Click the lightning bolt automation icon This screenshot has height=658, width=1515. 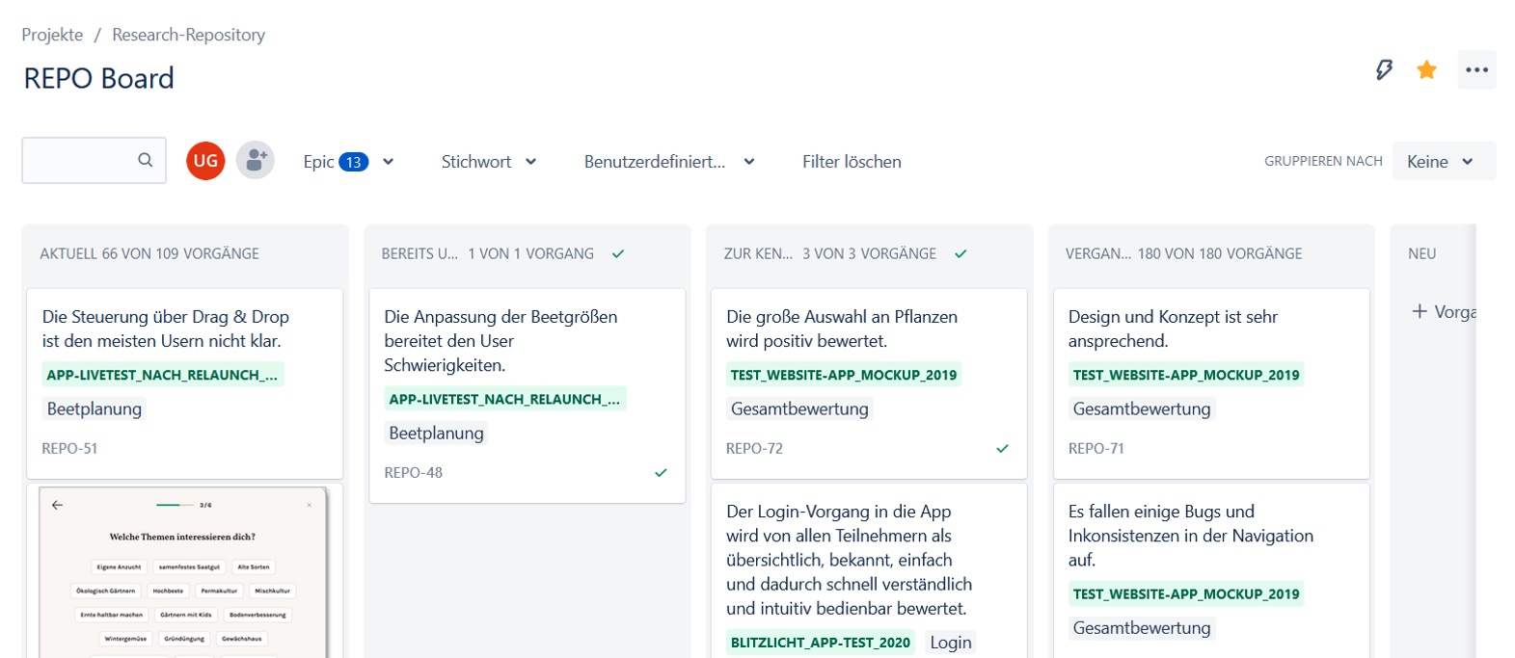[x=1384, y=69]
